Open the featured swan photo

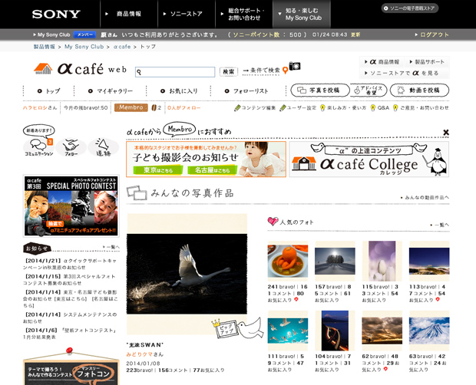pos(187,274)
